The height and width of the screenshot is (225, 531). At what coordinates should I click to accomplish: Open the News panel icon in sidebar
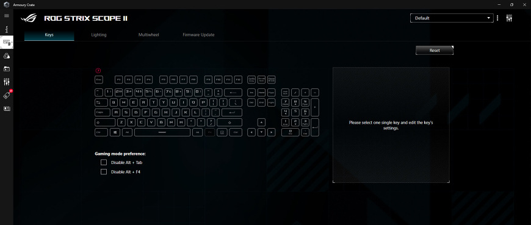tap(7, 109)
